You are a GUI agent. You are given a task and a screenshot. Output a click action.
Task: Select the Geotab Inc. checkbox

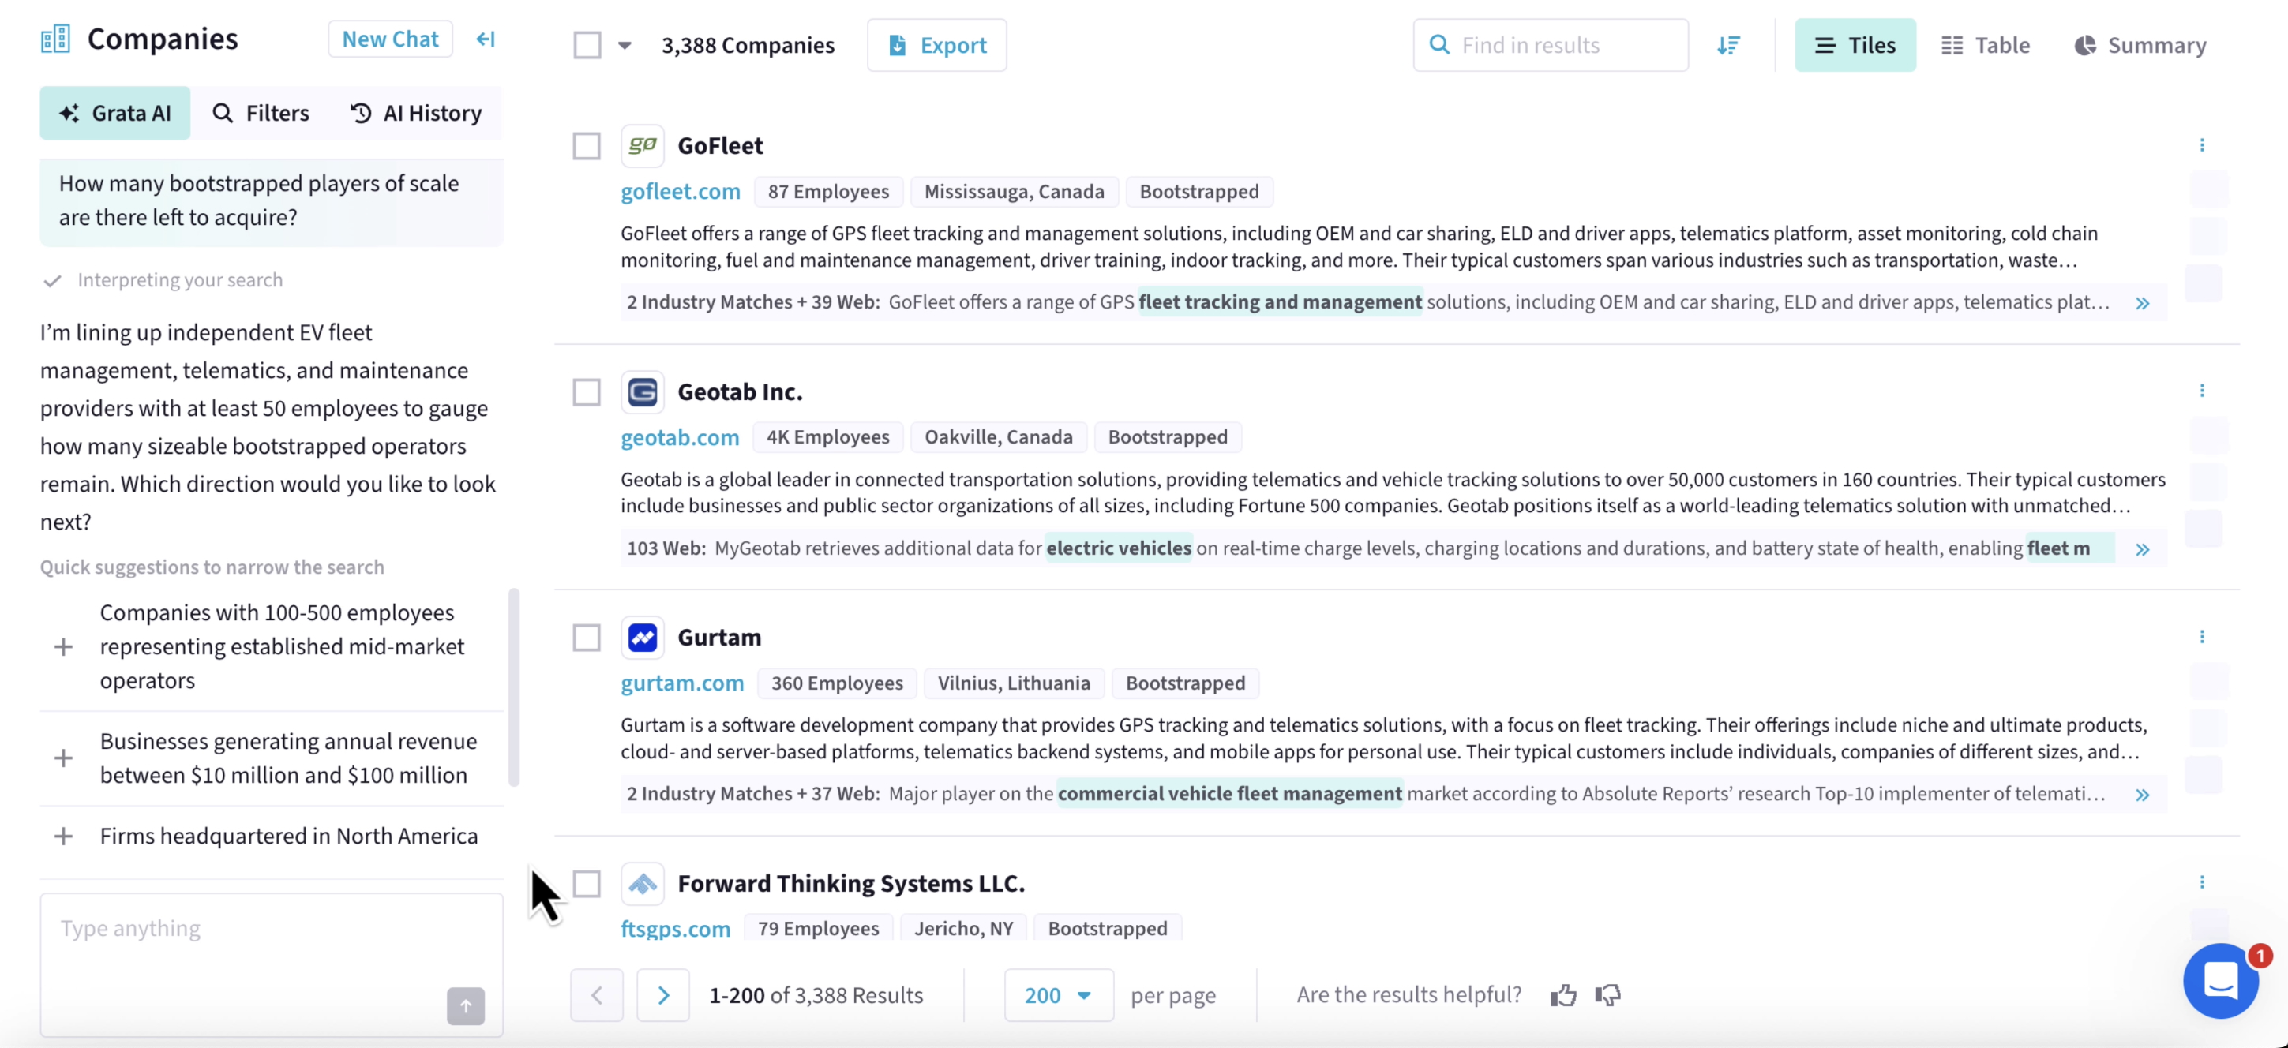click(586, 391)
